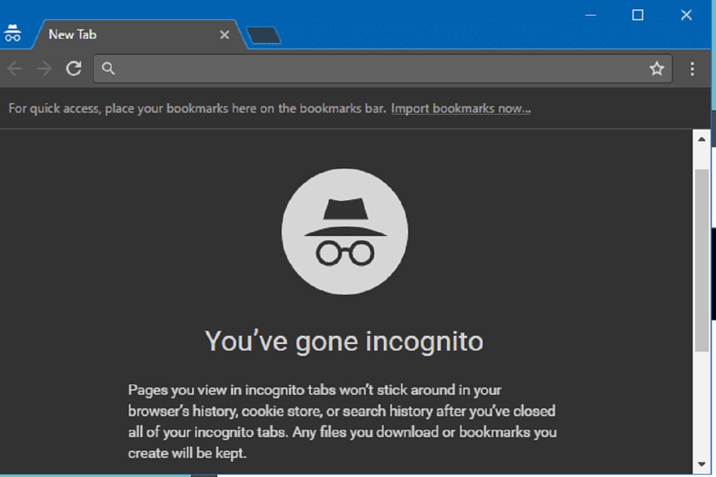716x477 pixels.
Task: Bookmark this page with the star icon
Action: (x=657, y=69)
